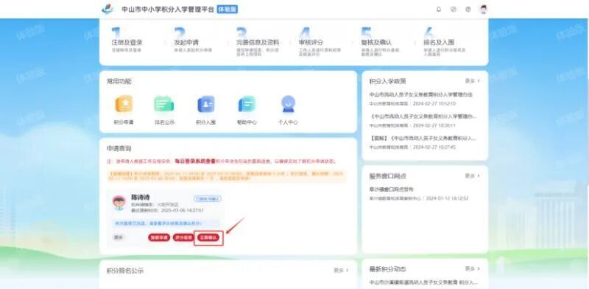
Task: Open 积分申请 function icon
Action: tap(124, 104)
